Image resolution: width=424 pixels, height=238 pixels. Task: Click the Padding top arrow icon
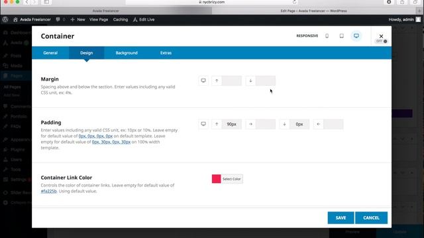[217, 124]
